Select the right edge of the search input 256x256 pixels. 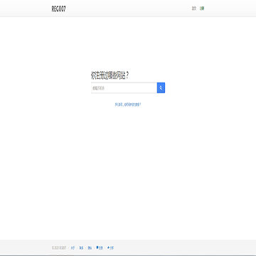154,88
